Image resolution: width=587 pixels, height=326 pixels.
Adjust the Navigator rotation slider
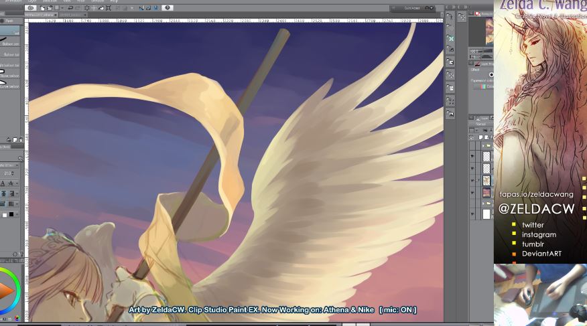486,57
